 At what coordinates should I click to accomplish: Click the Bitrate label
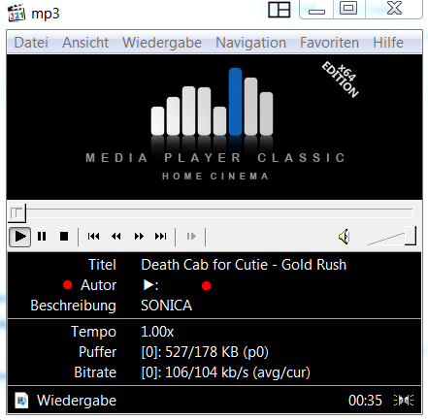click(95, 372)
